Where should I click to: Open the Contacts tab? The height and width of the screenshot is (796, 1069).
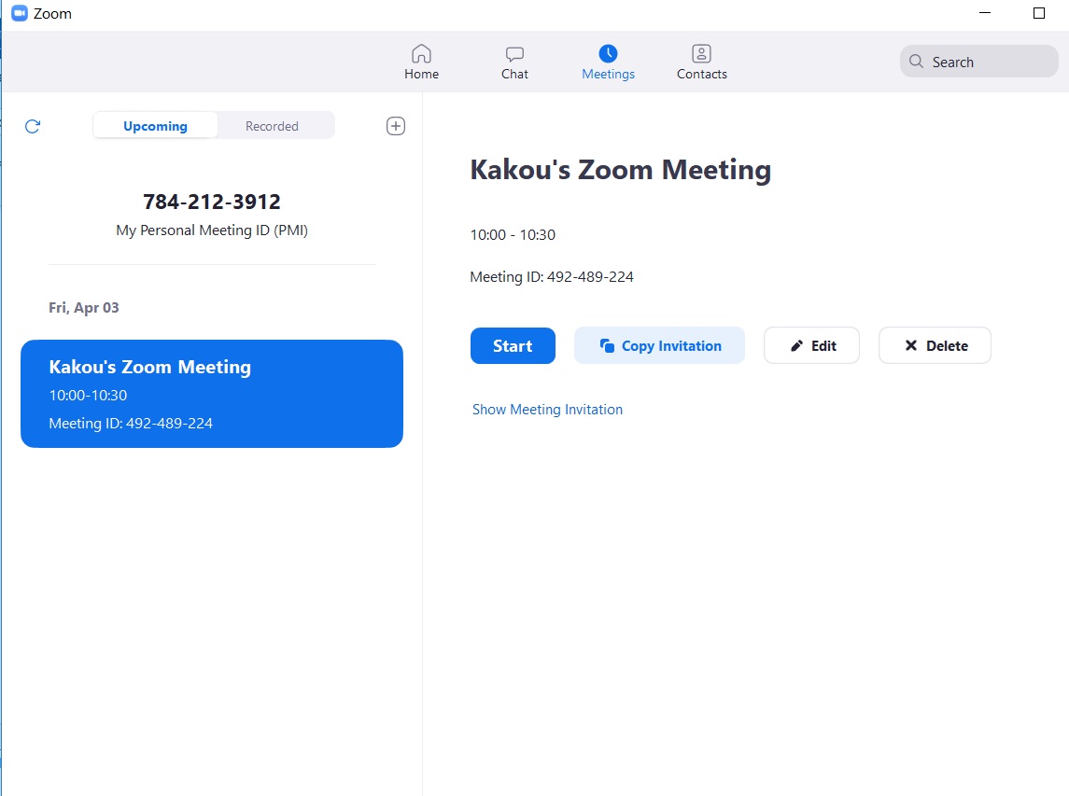click(x=701, y=62)
